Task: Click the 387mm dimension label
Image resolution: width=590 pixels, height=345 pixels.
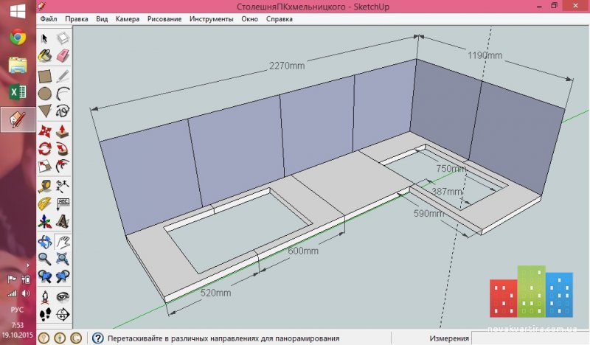Action: coord(447,192)
